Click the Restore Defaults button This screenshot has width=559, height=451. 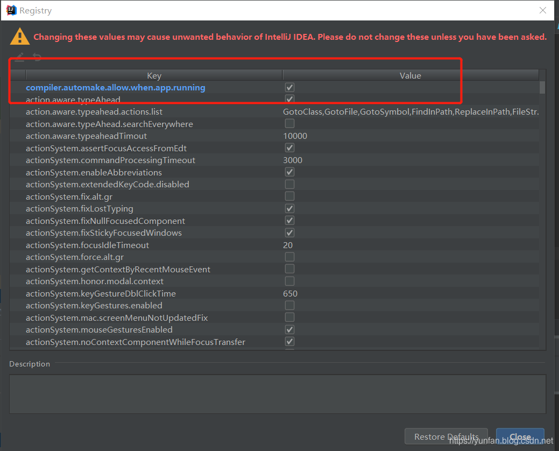click(x=446, y=436)
